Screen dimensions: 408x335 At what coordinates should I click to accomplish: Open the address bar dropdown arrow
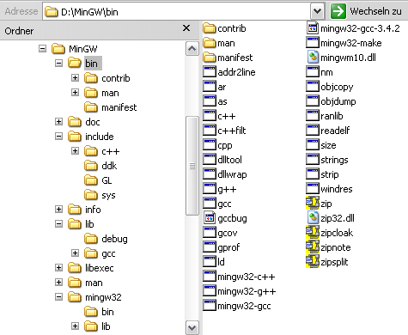[x=317, y=11]
